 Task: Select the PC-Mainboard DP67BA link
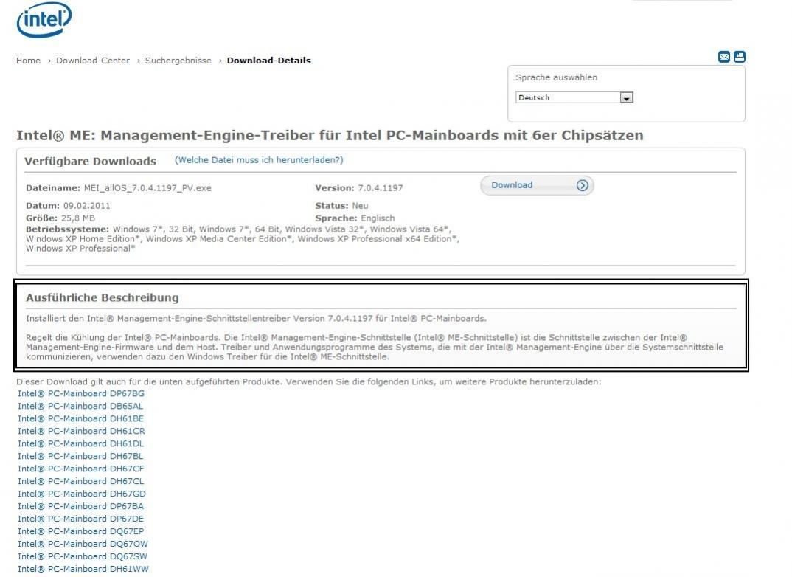click(81, 506)
